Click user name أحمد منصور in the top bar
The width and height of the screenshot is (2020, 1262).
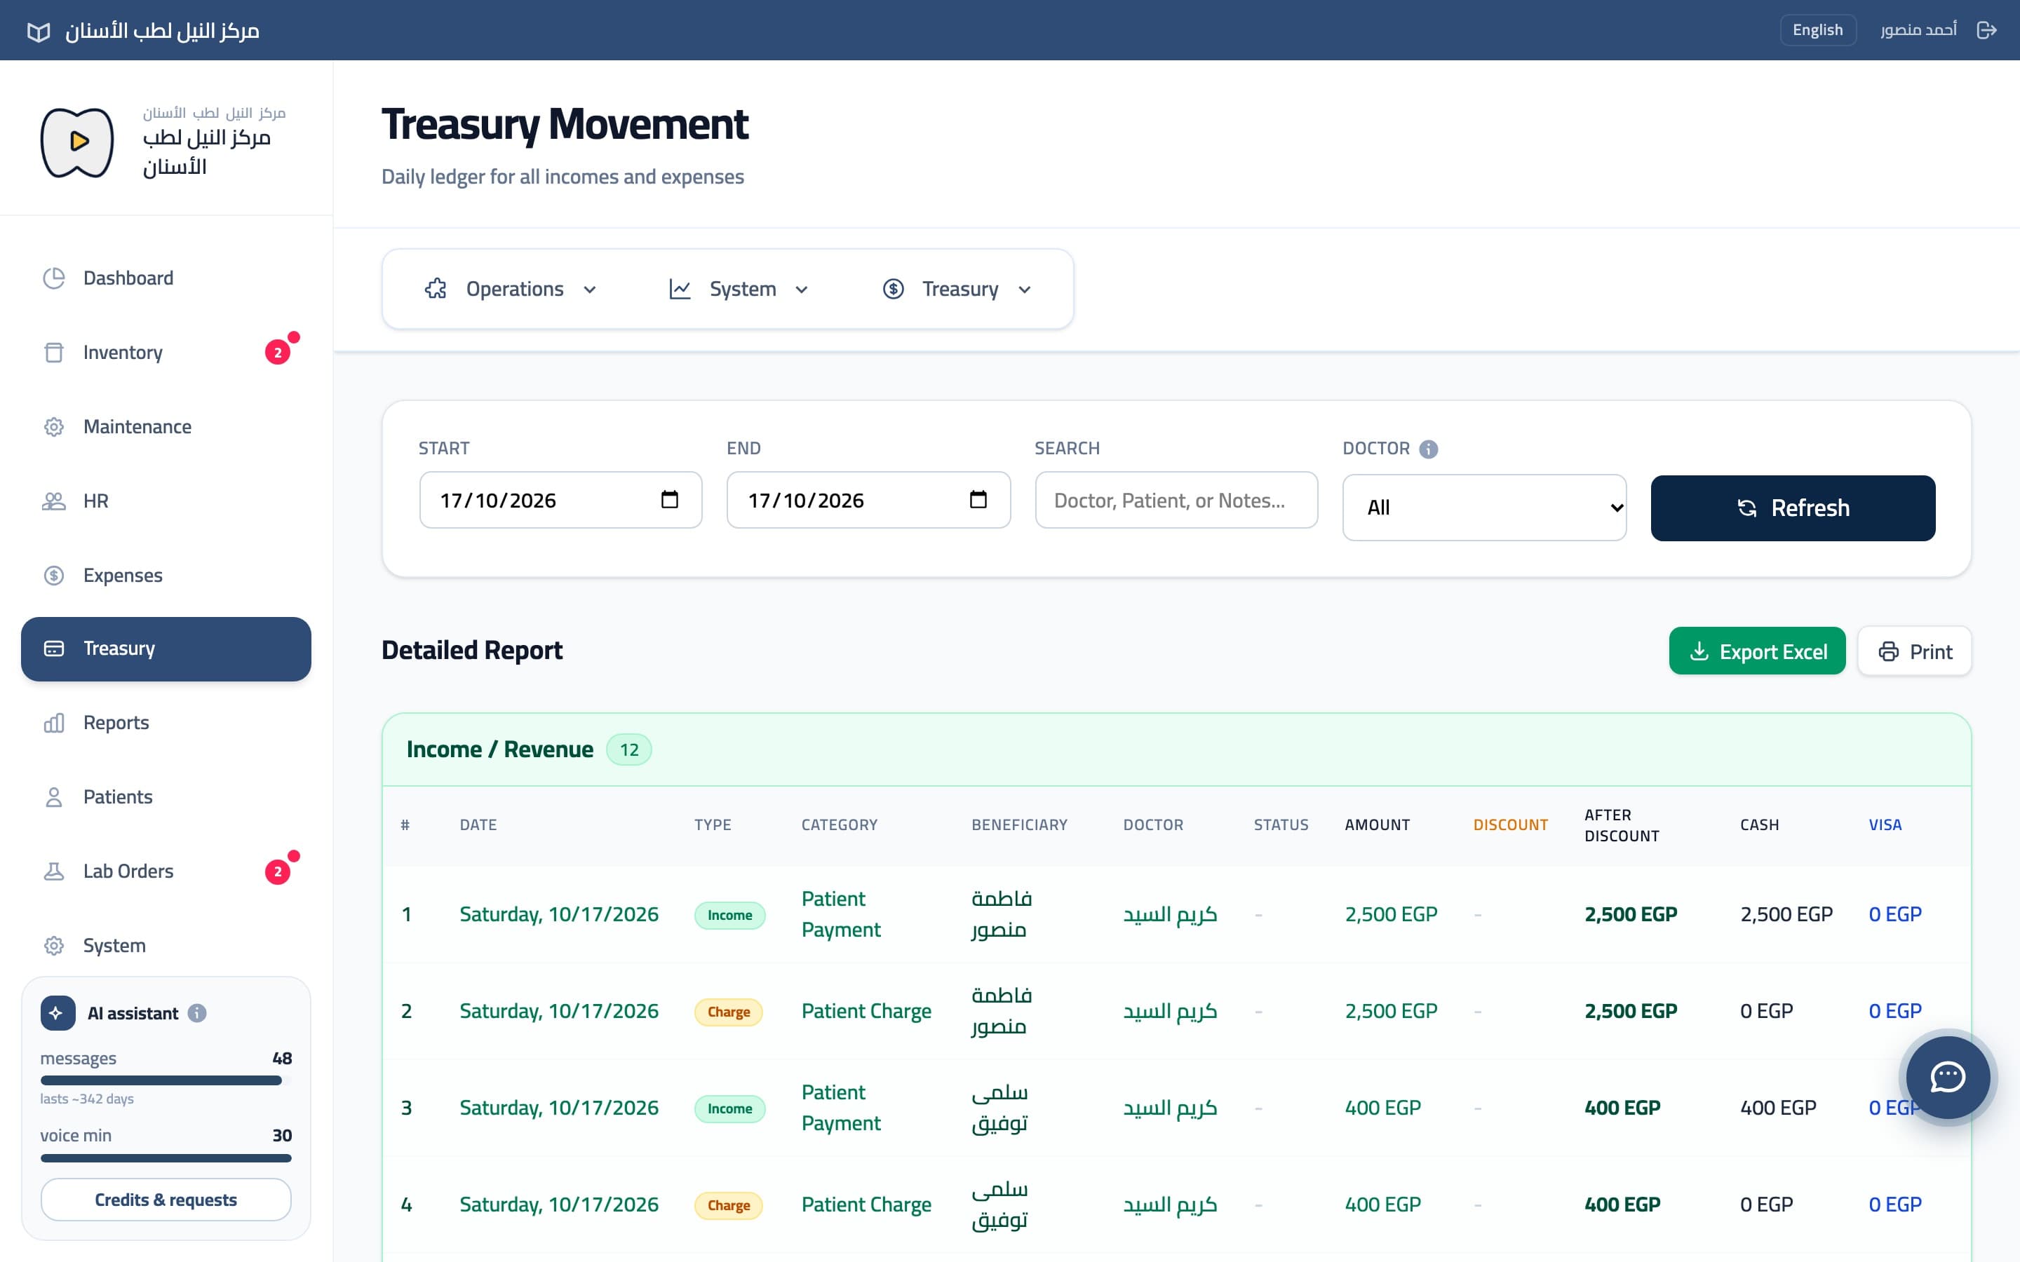1918,30
